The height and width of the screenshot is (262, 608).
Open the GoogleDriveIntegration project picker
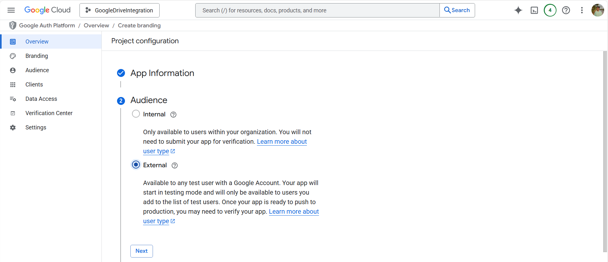click(120, 10)
